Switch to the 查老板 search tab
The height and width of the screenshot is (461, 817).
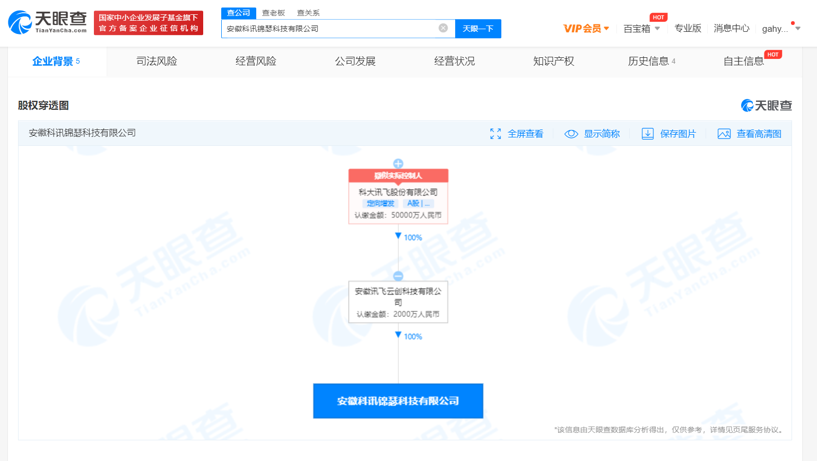(x=274, y=13)
